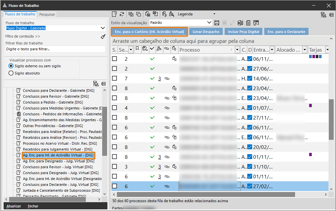Click the pencil edit visualization style icon
This screenshot has width=336, height=211.
coord(233,23)
